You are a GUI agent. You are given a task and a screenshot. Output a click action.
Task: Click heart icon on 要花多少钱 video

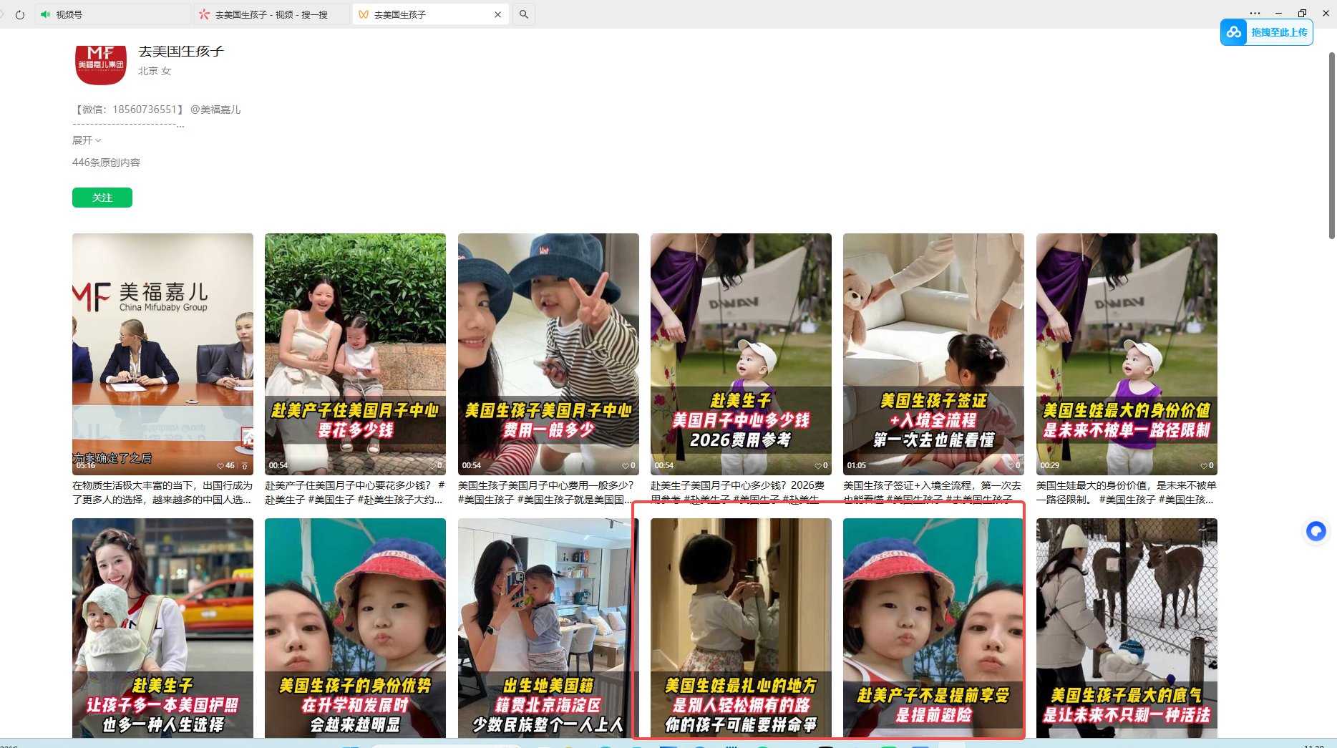[x=432, y=465]
